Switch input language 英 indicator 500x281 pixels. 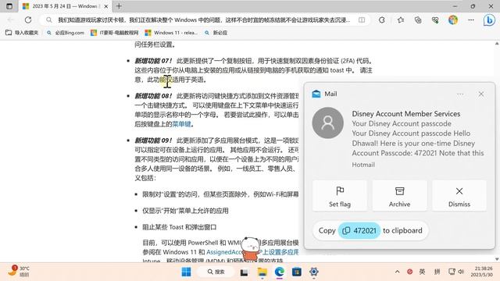coord(422,272)
